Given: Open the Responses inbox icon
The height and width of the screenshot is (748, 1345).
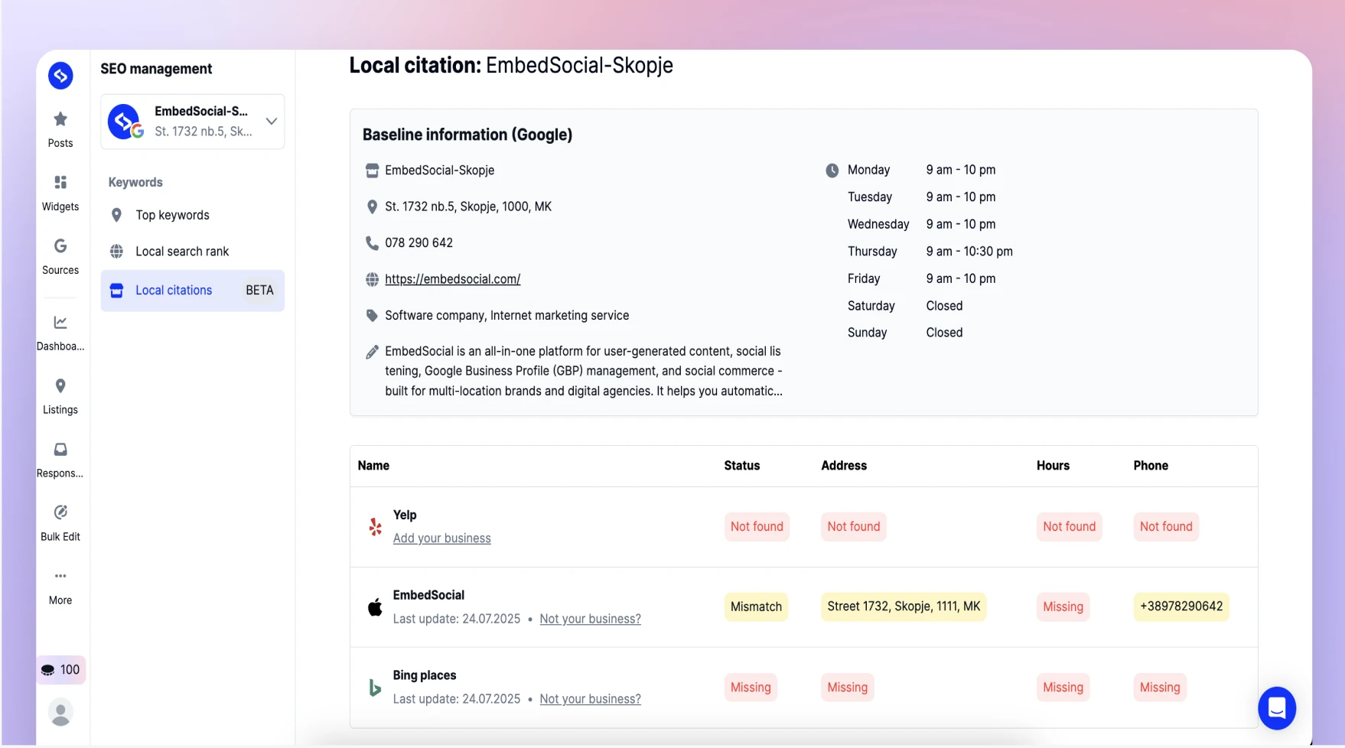Looking at the screenshot, I should click(60, 449).
